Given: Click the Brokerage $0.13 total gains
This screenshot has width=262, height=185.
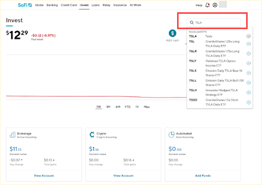Looking at the screenshot, I should 48,160.
